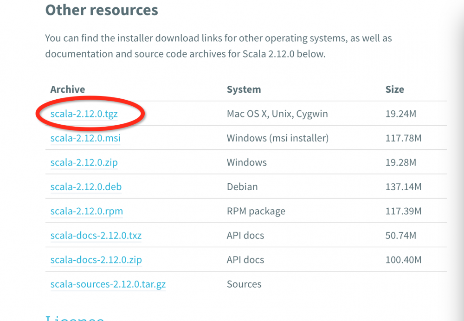The image size is (464, 321).
Task: Click the Other resources heading
Action: pyautogui.click(x=102, y=10)
